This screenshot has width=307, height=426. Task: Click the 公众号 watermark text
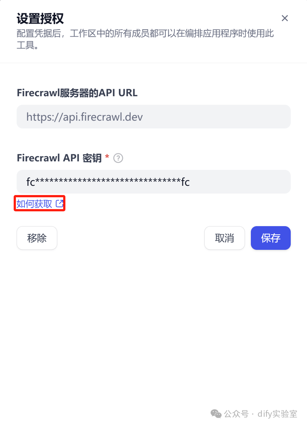point(236,414)
